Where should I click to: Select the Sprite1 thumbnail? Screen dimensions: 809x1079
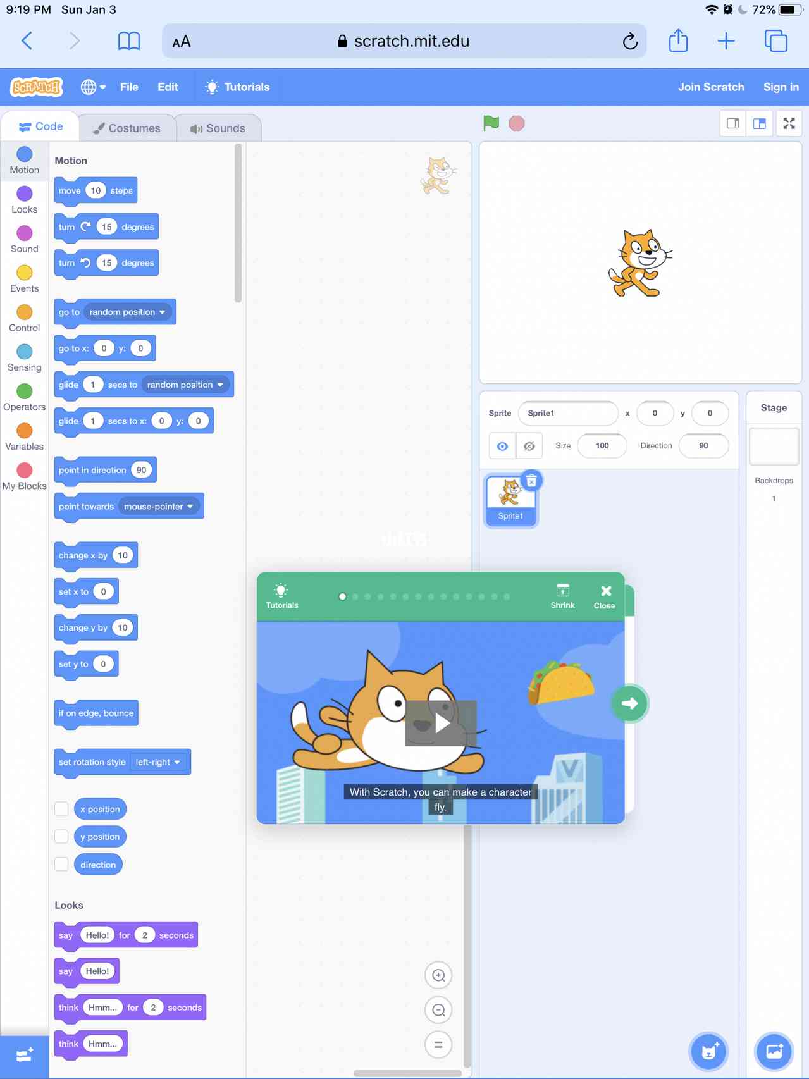[x=510, y=500]
